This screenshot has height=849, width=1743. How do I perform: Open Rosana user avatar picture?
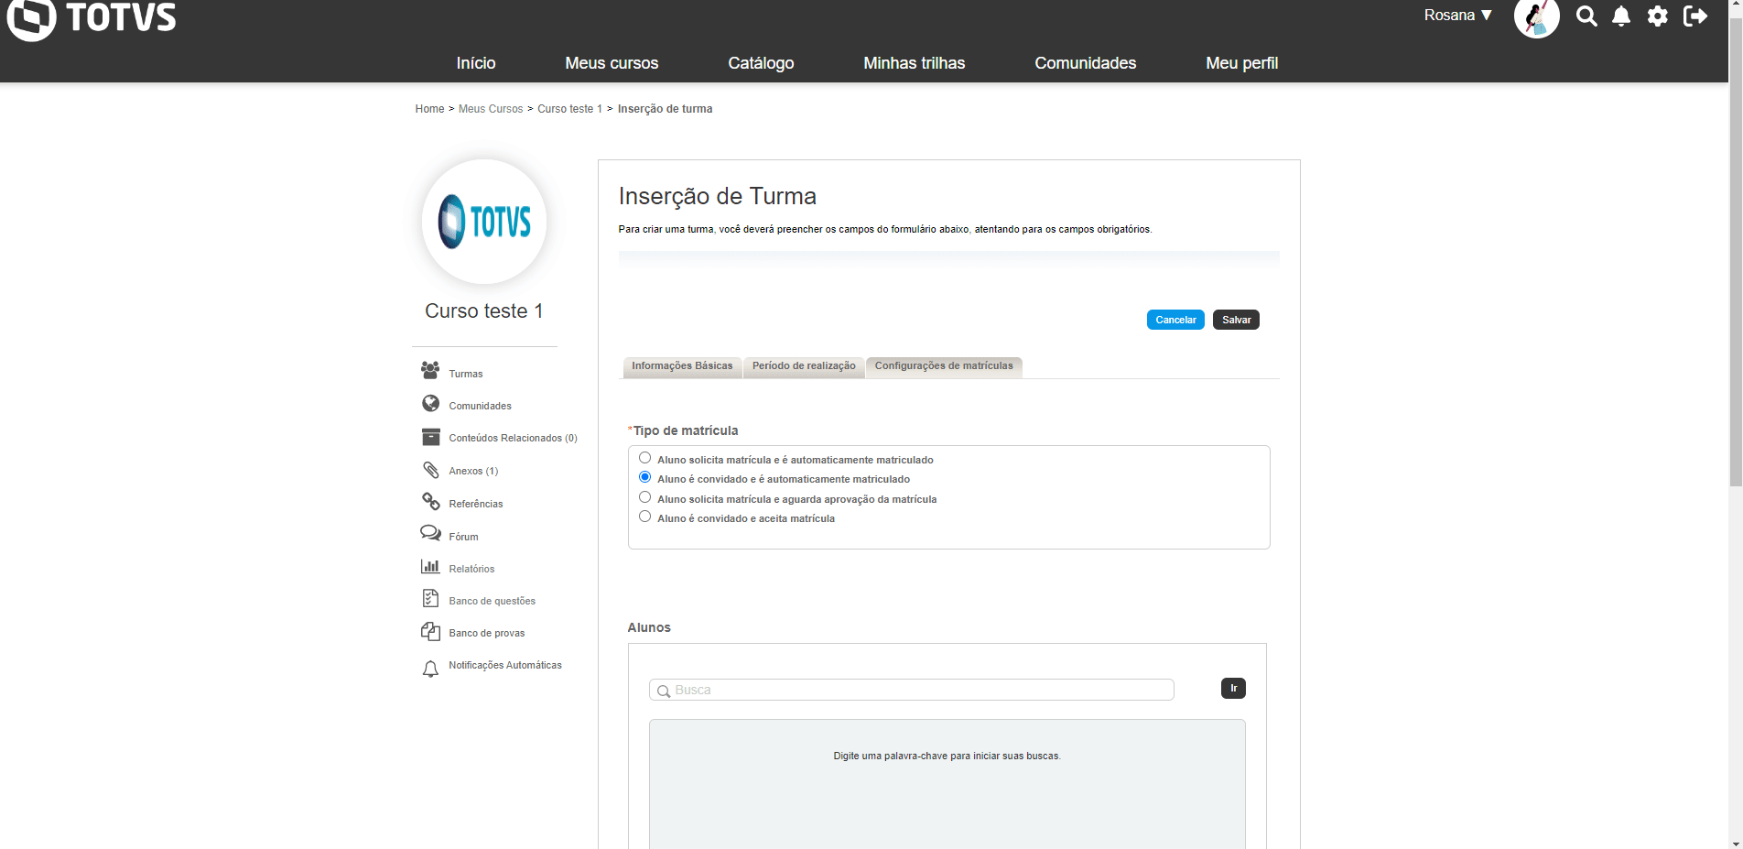(x=1537, y=17)
